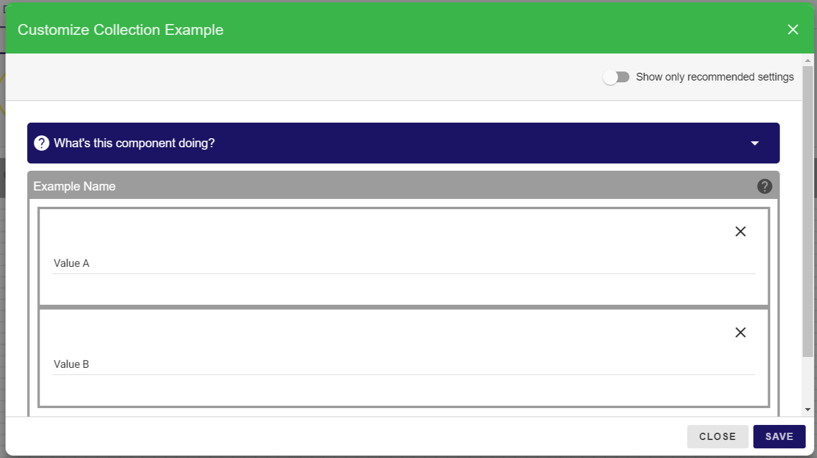Viewport: 817px width, 458px height.
Task: Click the scrollbar up arrow
Action: pos(807,61)
